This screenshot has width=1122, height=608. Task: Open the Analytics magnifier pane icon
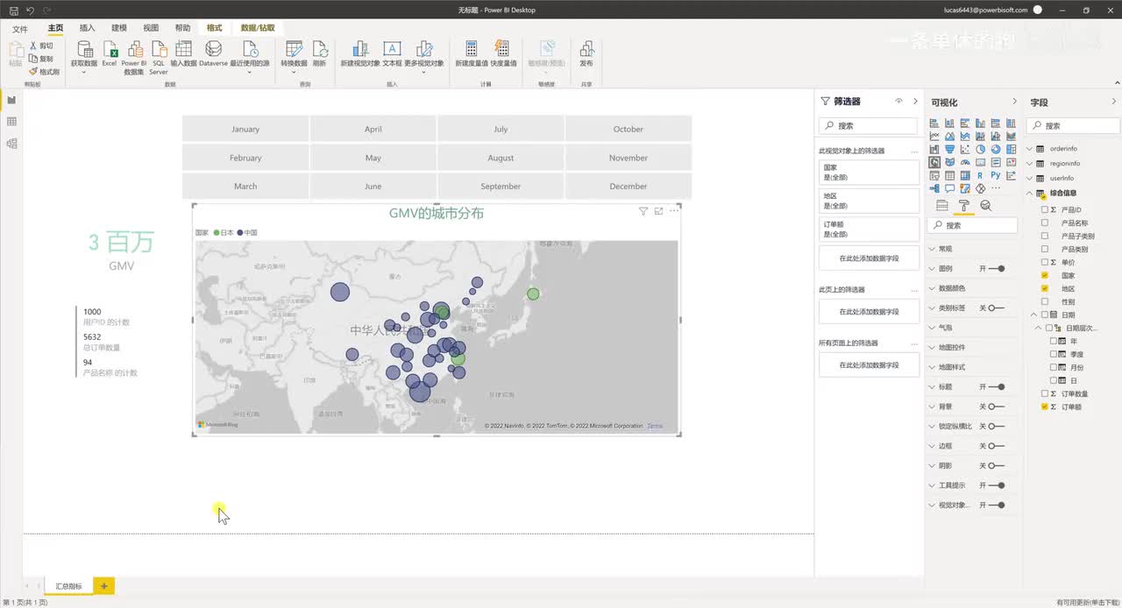(x=985, y=206)
